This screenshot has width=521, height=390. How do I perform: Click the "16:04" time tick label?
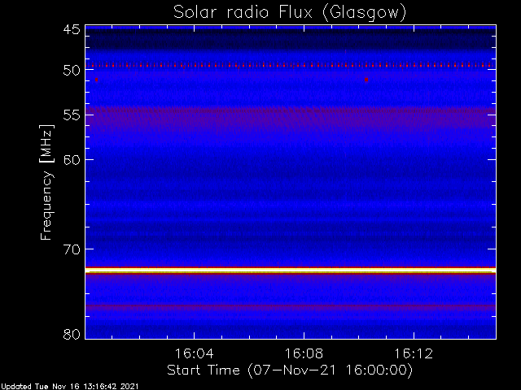pyautogui.click(x=194, y=353)
